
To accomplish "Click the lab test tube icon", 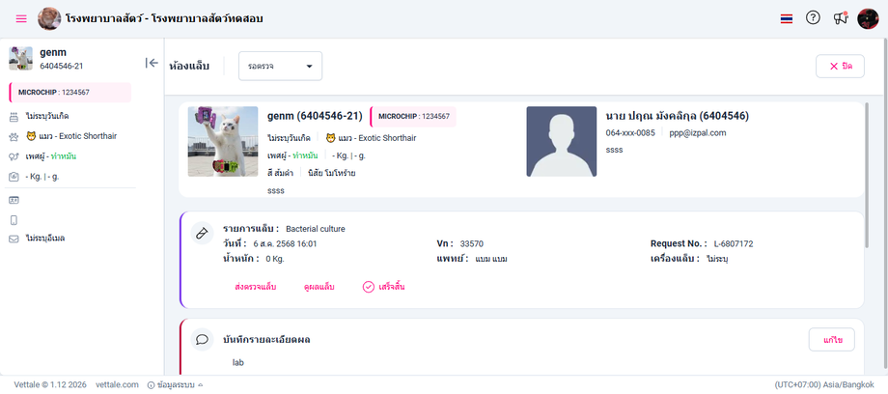I will click(202, 233).
